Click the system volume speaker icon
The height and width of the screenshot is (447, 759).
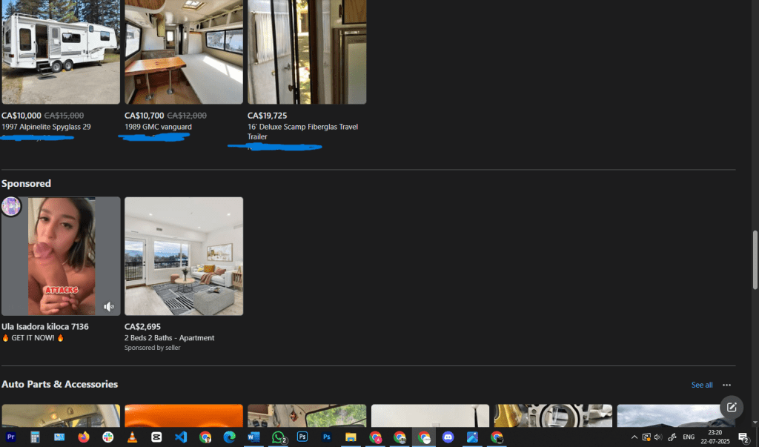click(658, 437)
